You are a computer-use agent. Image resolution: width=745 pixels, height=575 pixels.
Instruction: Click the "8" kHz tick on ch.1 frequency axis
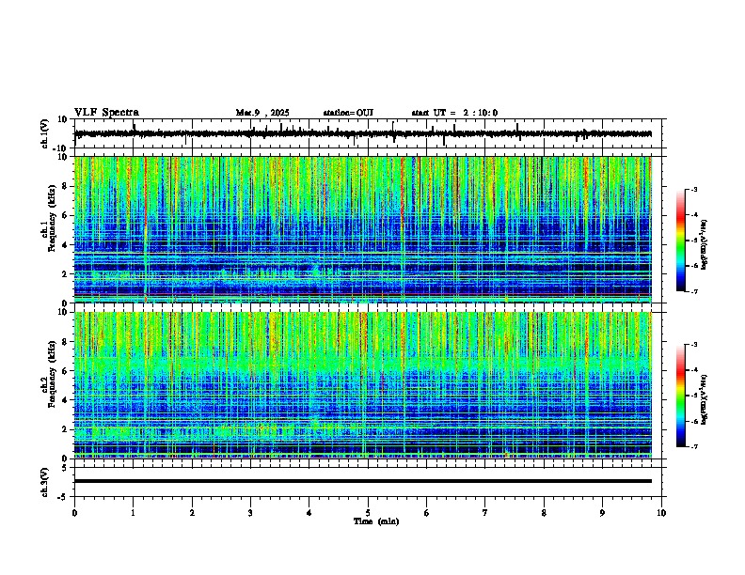(x=65, y=186)
